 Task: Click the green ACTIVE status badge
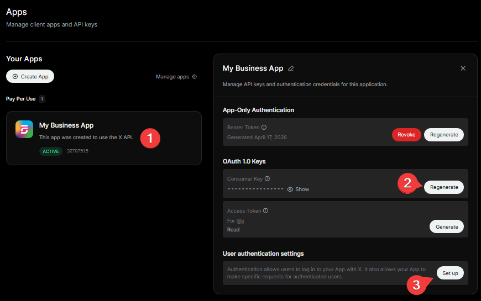(51, 151)
